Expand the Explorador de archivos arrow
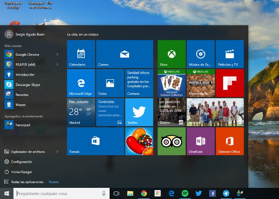Screen dimensions: 279x199 click(57, 152)
